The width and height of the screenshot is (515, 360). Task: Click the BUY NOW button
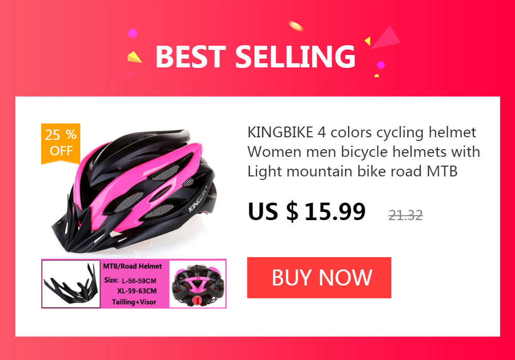tap(319, 278)
